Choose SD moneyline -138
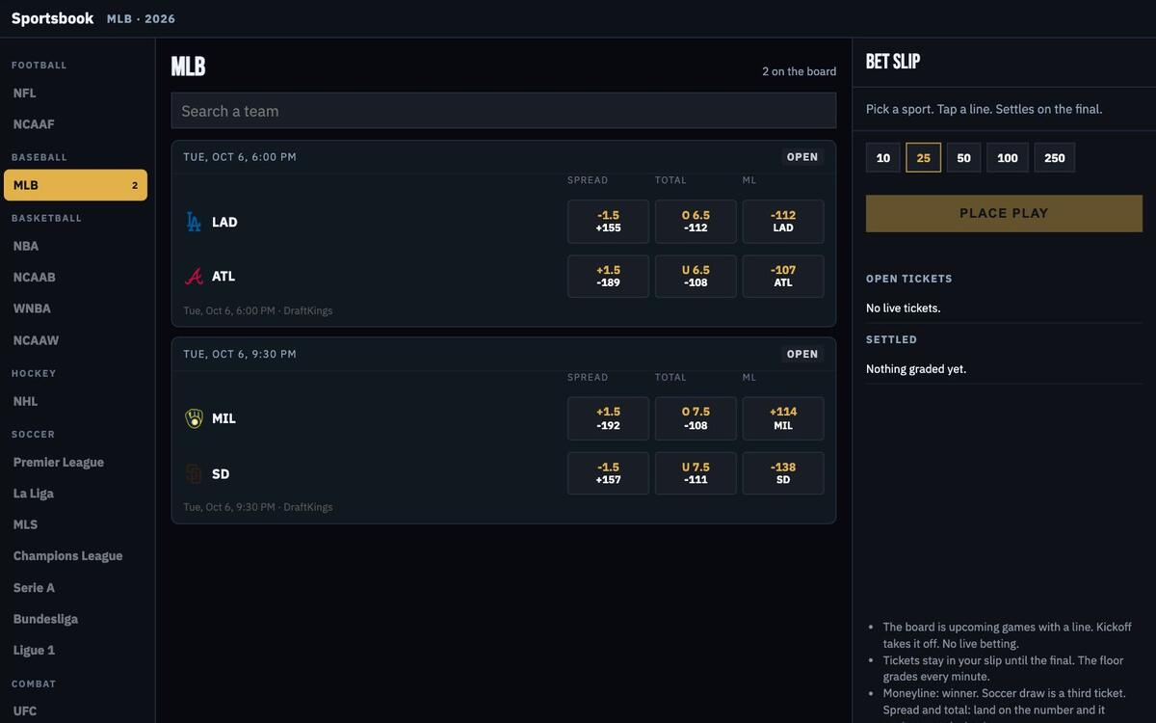Image resolution: width=1156 pixels, height=723 pixels. [x=783, y=473]
